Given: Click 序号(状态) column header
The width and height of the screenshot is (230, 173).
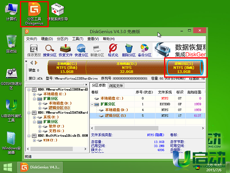Looking at the screenshot, I should point(145,92).
